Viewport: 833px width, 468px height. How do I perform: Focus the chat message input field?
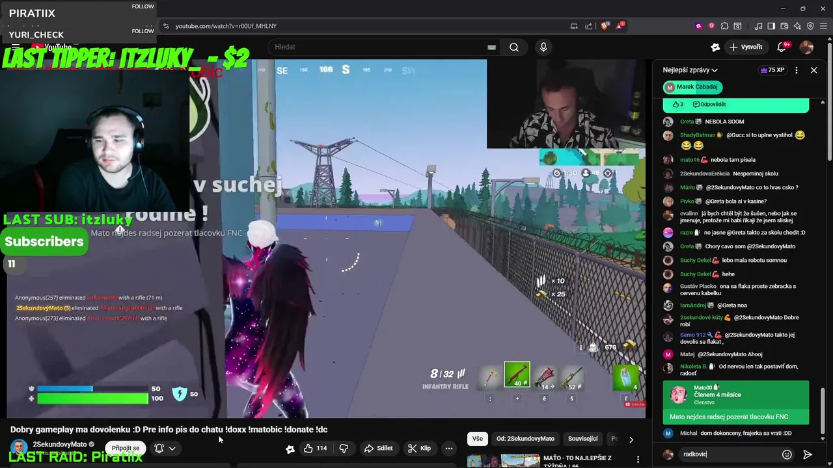point(729,454)
